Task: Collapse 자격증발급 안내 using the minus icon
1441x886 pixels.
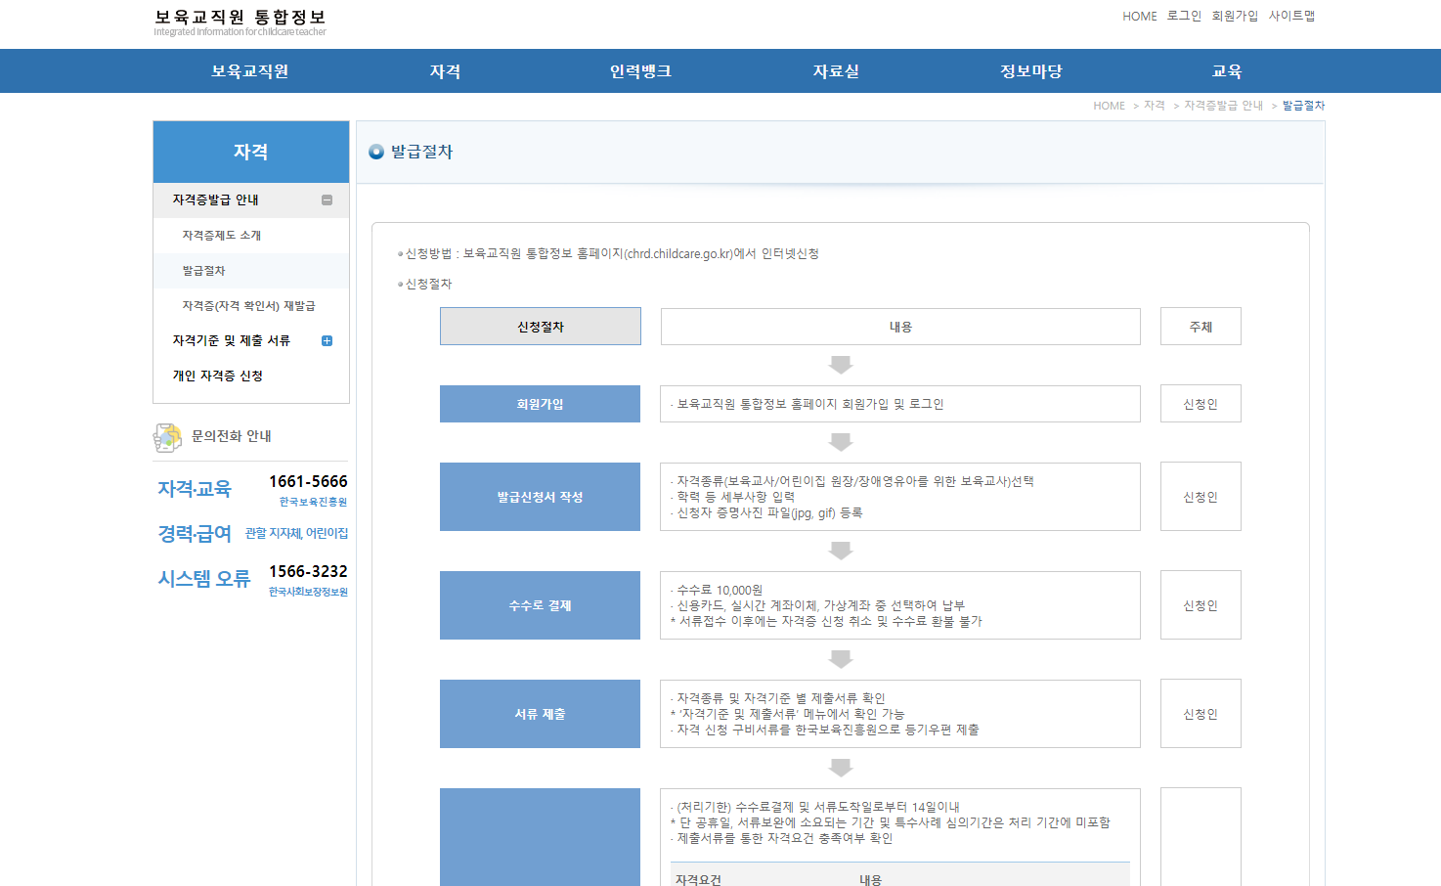Action: (x=327, y=200)
